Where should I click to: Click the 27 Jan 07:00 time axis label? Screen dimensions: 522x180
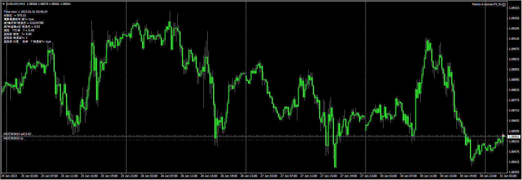(x=289, y=176)
